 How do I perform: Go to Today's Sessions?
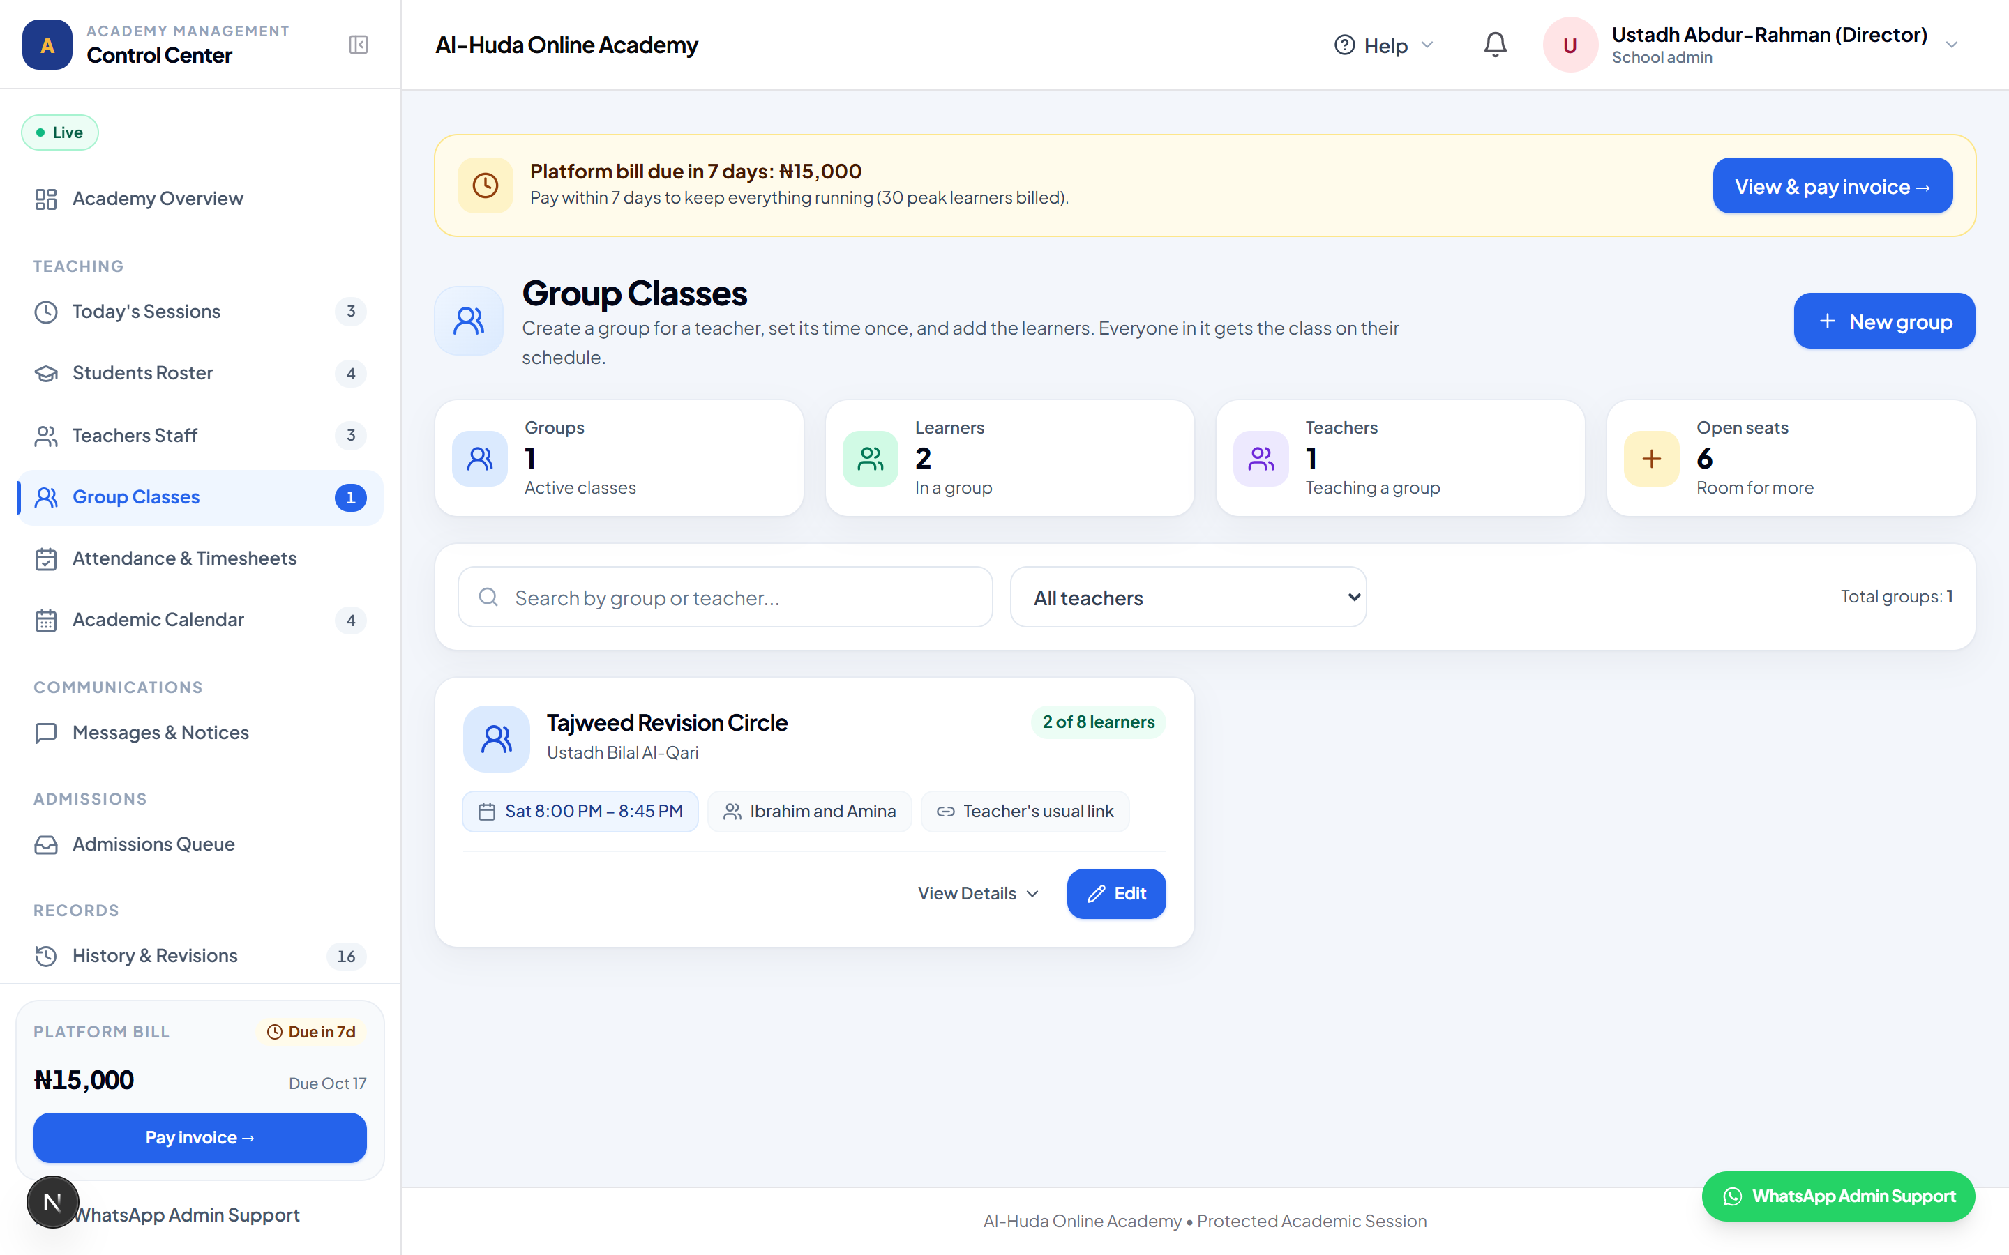coord(200,312)
